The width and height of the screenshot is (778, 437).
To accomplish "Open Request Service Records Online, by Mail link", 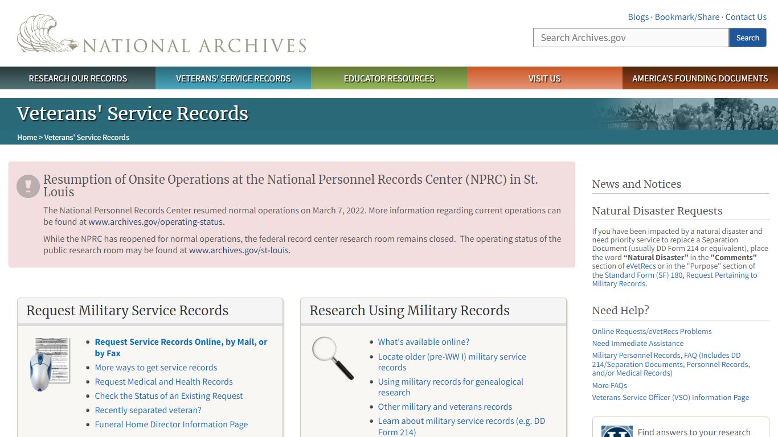I will pyautogui.click(x=181, y=347).
